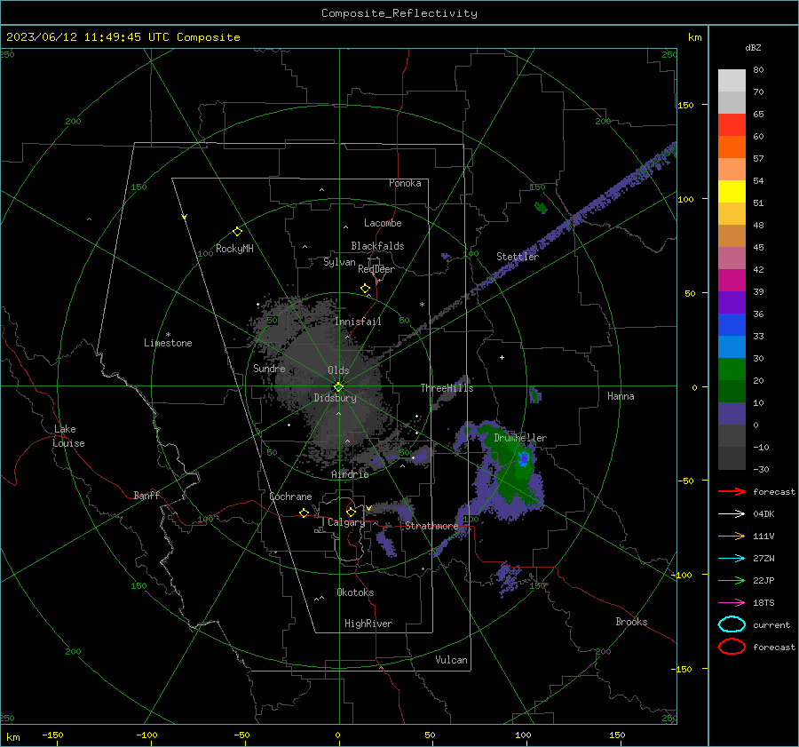Click the Stettler label

[x=518, y=257]
